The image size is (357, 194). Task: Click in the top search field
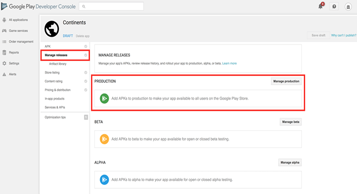point(114,7)
